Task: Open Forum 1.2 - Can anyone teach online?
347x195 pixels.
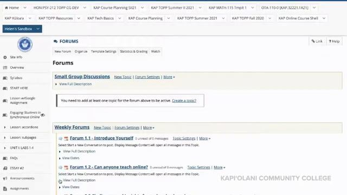Action: tap(109, 167)
